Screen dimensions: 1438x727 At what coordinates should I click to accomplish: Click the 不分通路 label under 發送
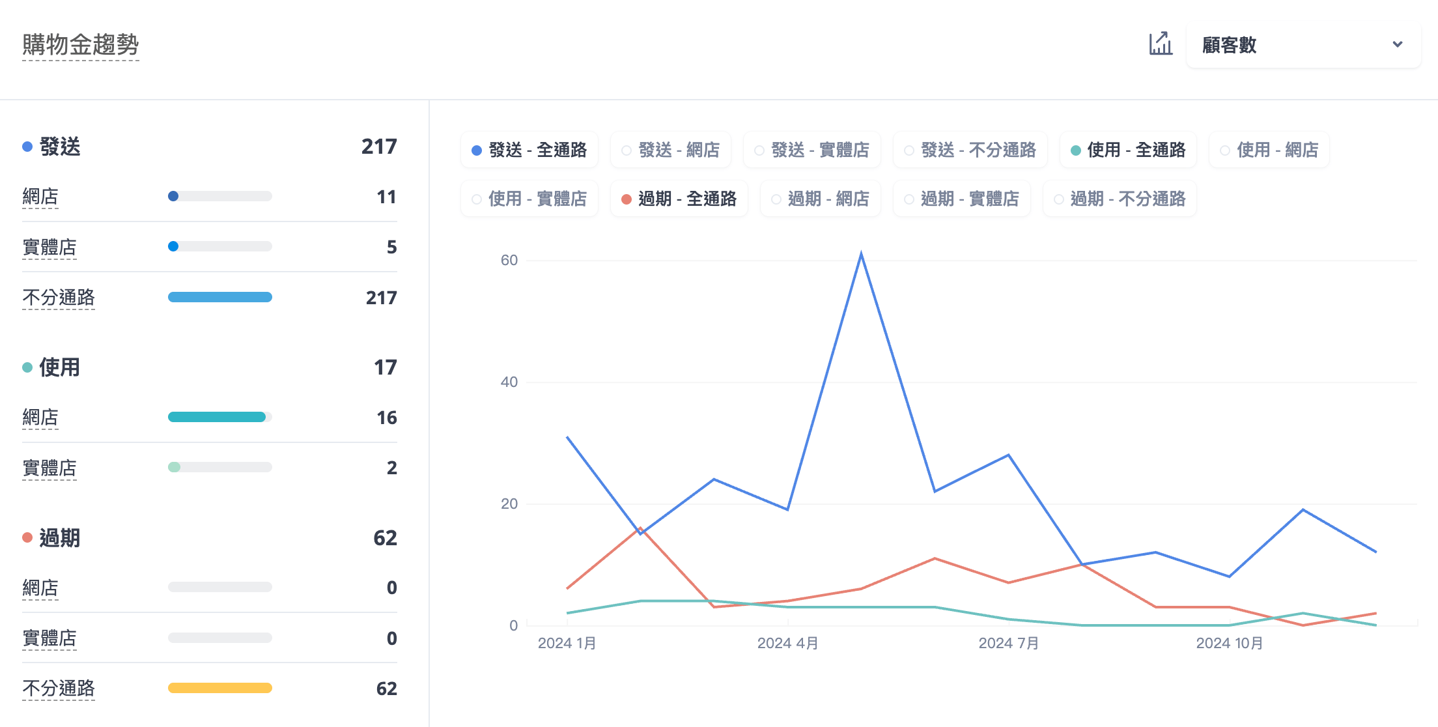pos(59,297)
